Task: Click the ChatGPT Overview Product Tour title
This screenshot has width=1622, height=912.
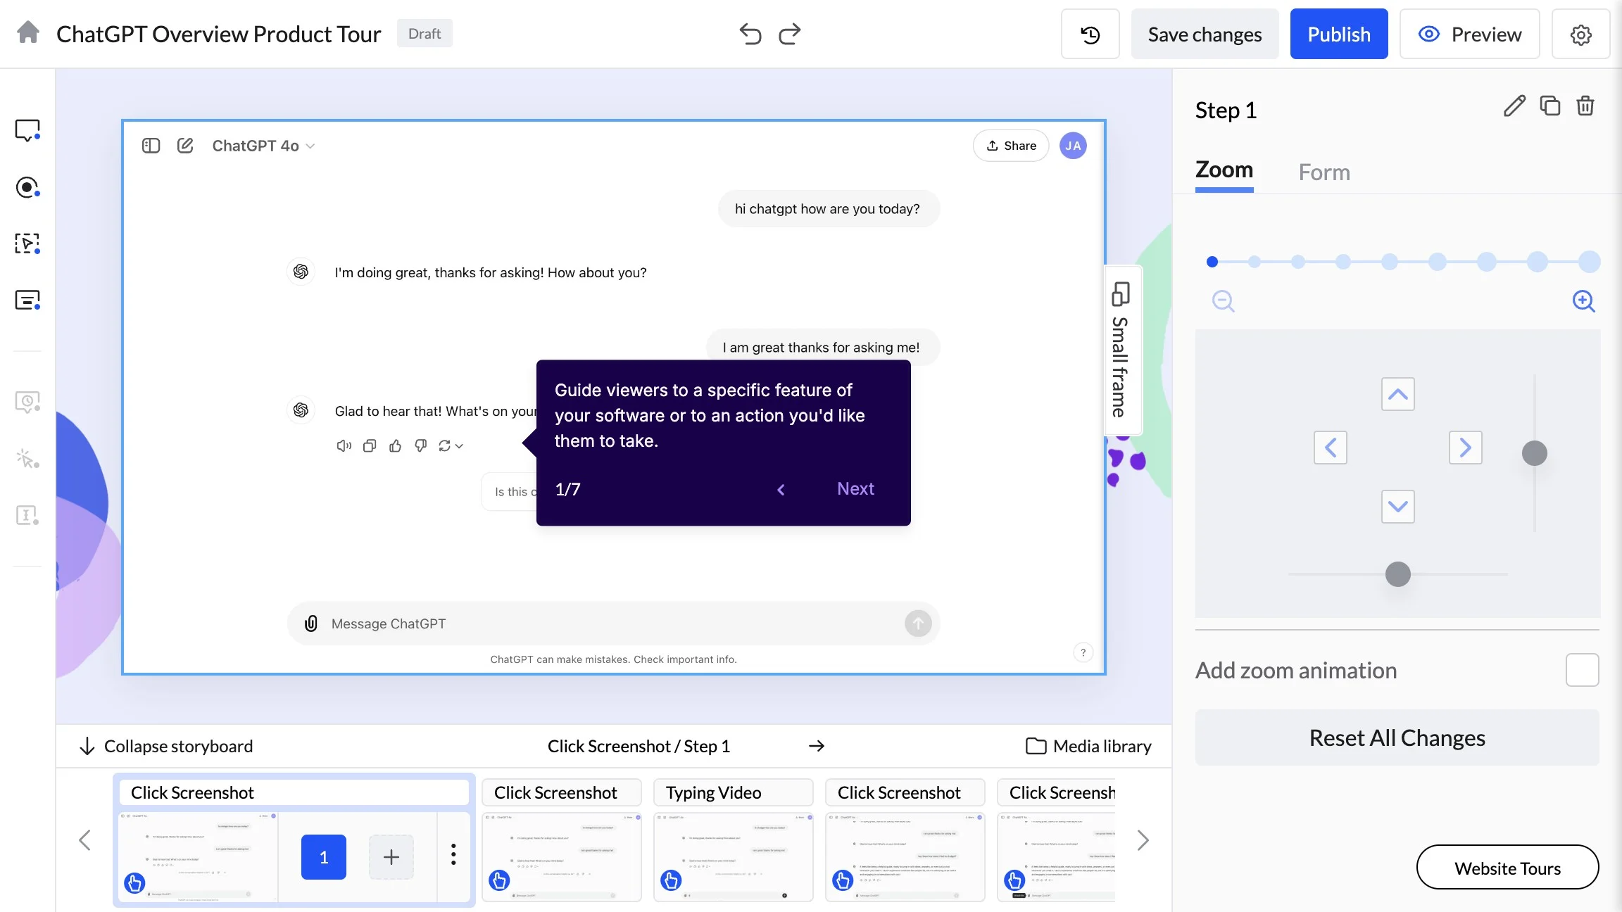Action: point(218,34)
